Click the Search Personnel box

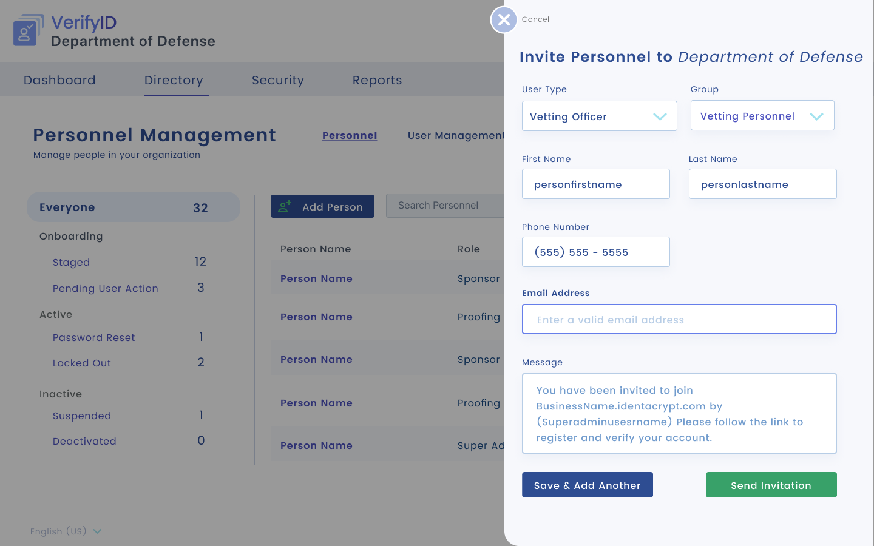coord(445,206)
